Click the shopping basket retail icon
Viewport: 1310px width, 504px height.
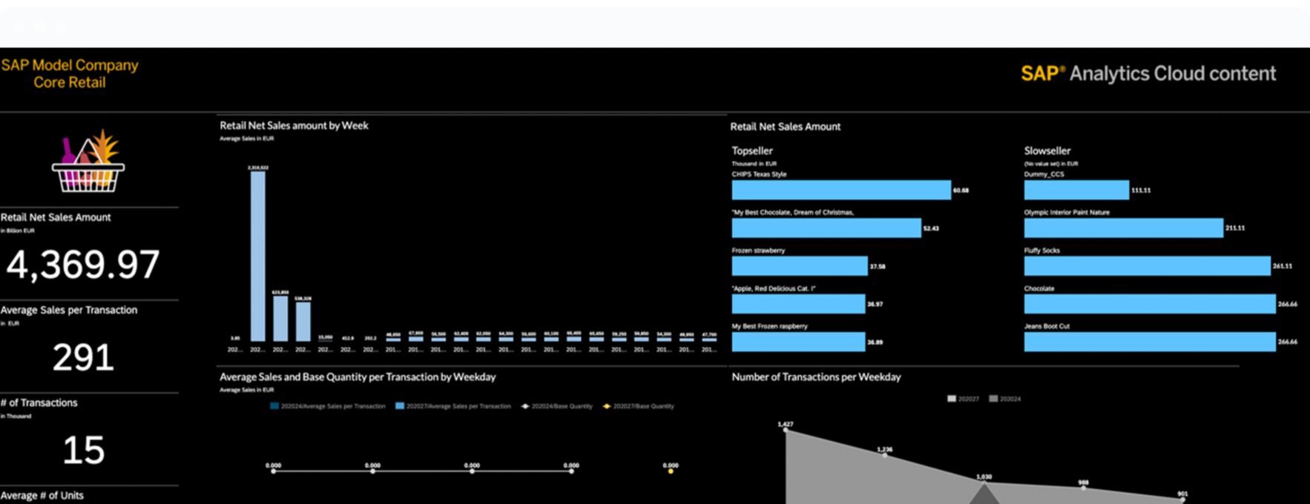point(88,163)
